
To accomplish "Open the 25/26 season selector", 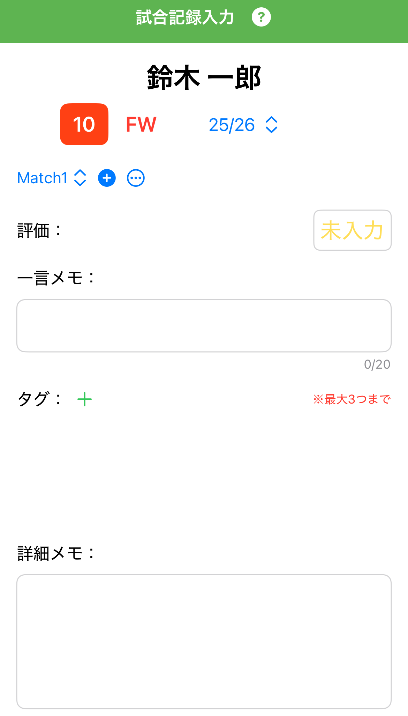I will pos(232,125).
